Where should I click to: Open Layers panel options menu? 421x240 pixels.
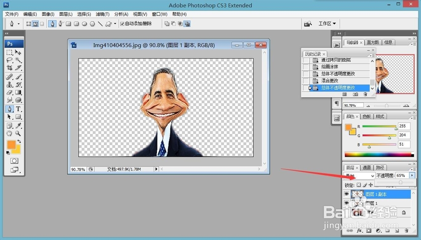413,169
